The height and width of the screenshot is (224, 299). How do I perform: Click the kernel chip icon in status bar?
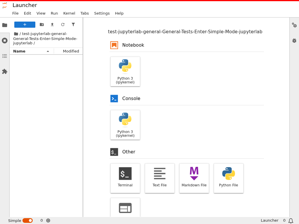[x=48, y=220]
